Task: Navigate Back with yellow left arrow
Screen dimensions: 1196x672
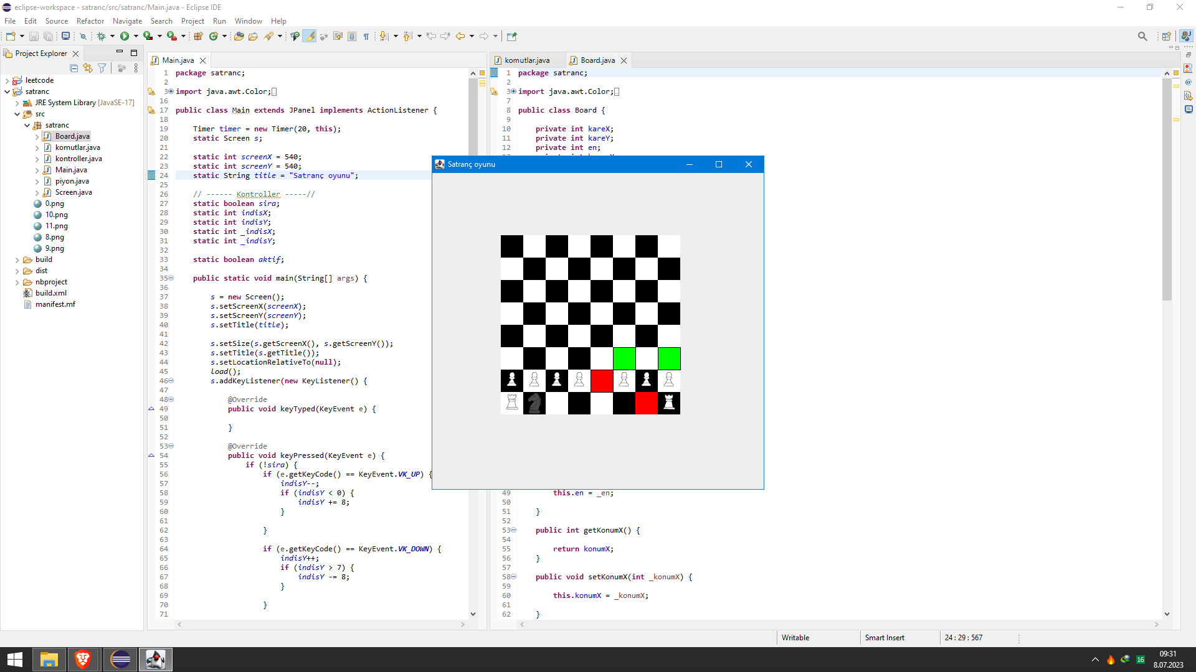Action: [460, 36]
